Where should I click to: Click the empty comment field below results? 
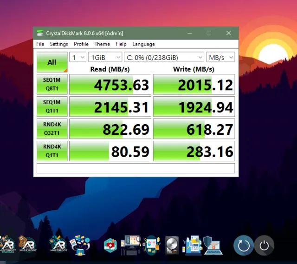(x=136, y=168)
